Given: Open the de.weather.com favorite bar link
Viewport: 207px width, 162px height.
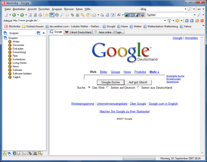Looking at the screenshot, I should [x=73, y=26].
